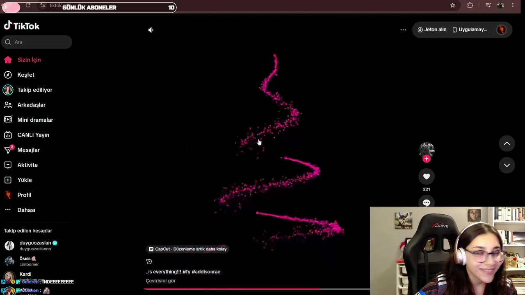Click the Mesajlar paper-plane icon
Image resolution: width=525 pixels, height=295 pixels.
(8, 150)
